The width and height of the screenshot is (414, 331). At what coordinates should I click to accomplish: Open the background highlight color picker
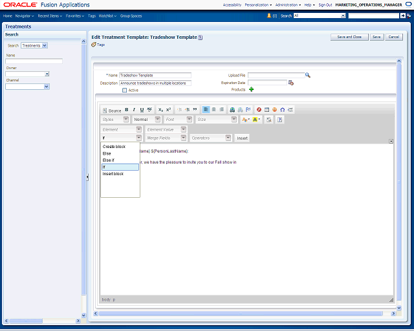click(256, 120)
